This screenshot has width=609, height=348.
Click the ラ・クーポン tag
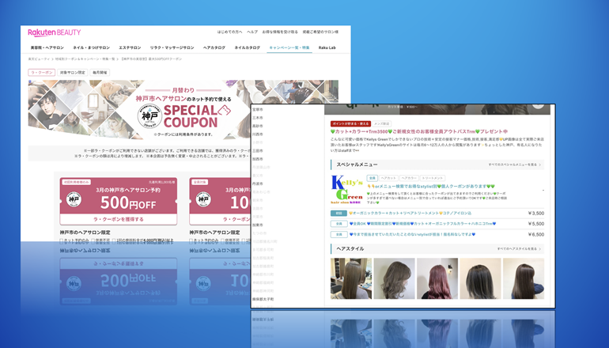(x=42, y=72)
